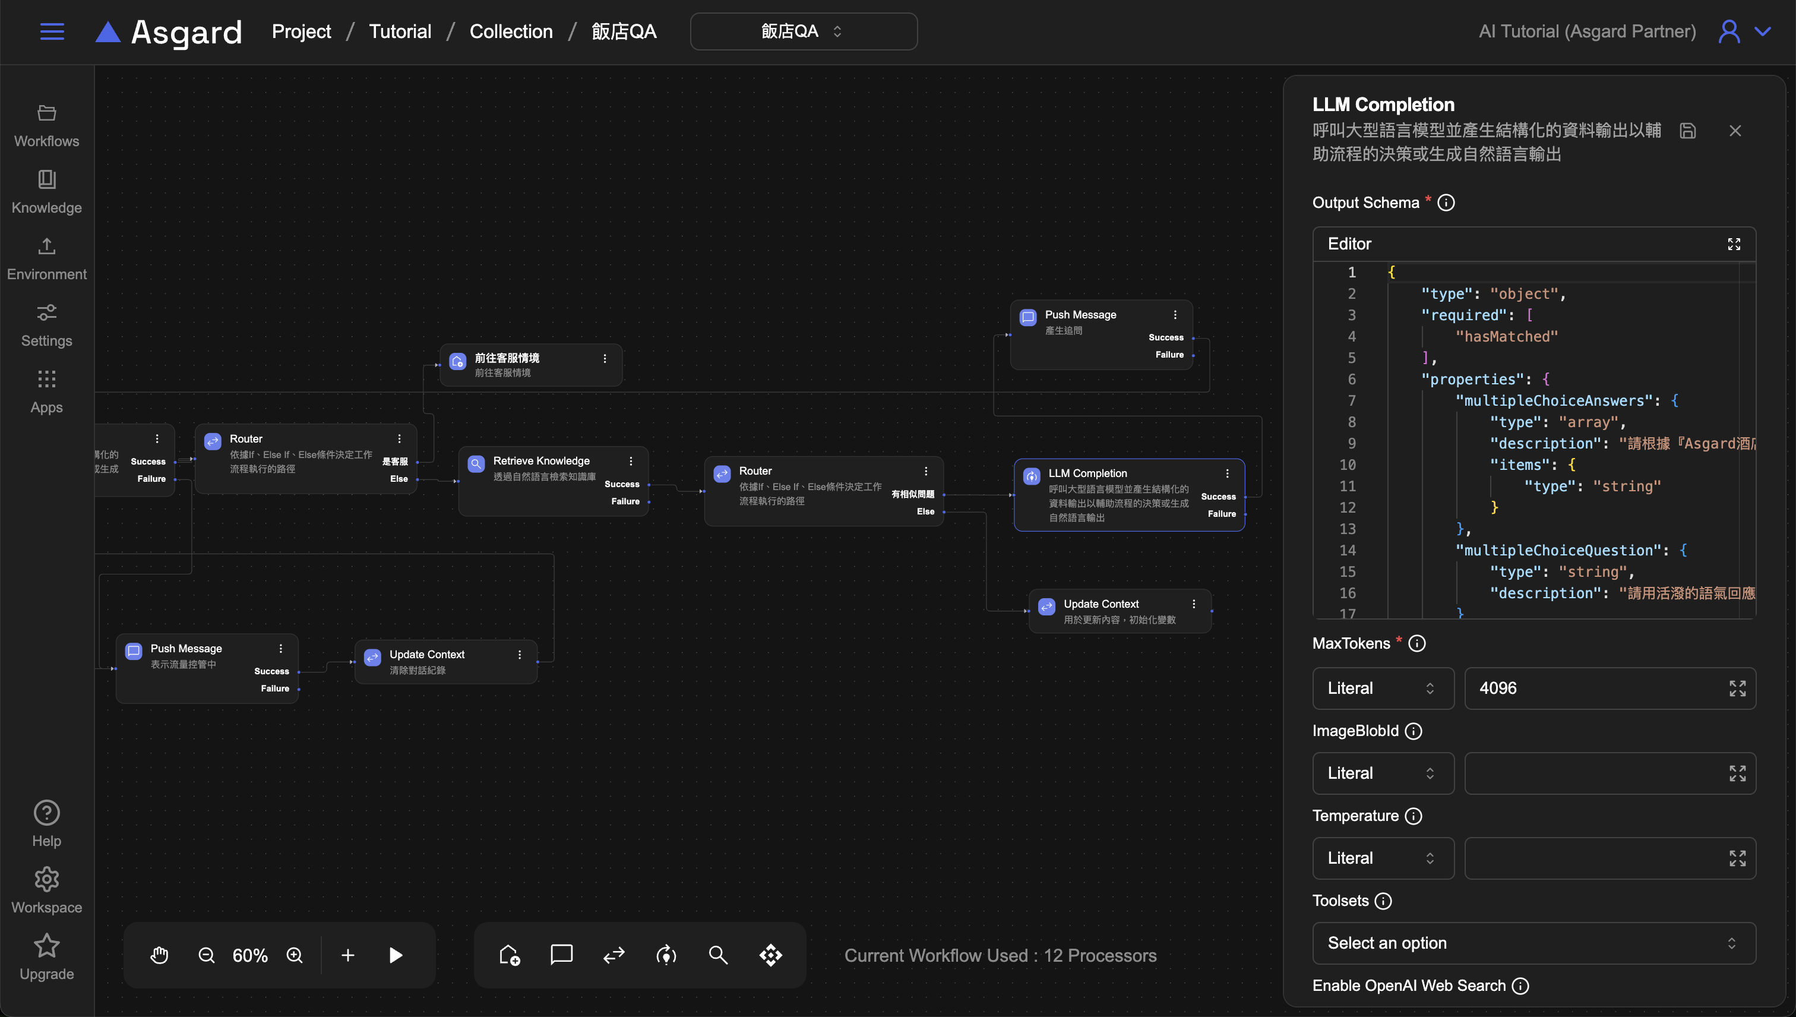Open the 飯店QA workflow selector
This screenshot has height=1017, width=1796.
click(803, 31)
